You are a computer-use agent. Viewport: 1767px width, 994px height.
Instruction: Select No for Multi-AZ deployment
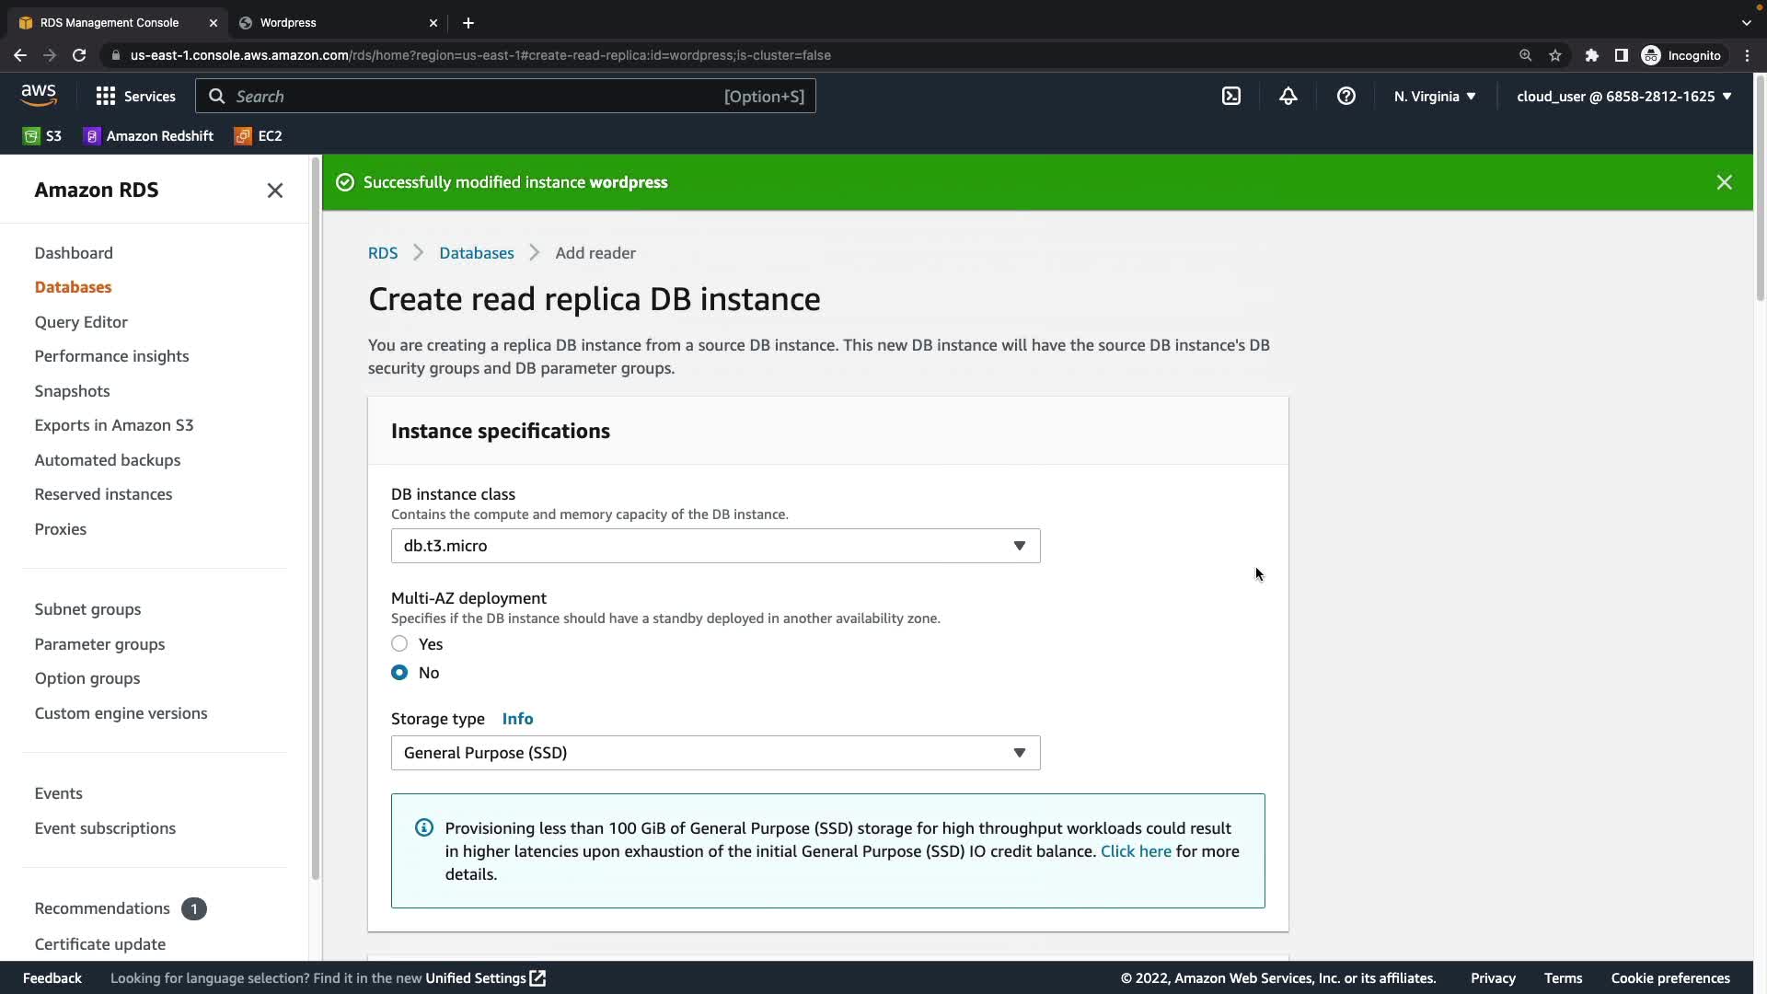399,672
